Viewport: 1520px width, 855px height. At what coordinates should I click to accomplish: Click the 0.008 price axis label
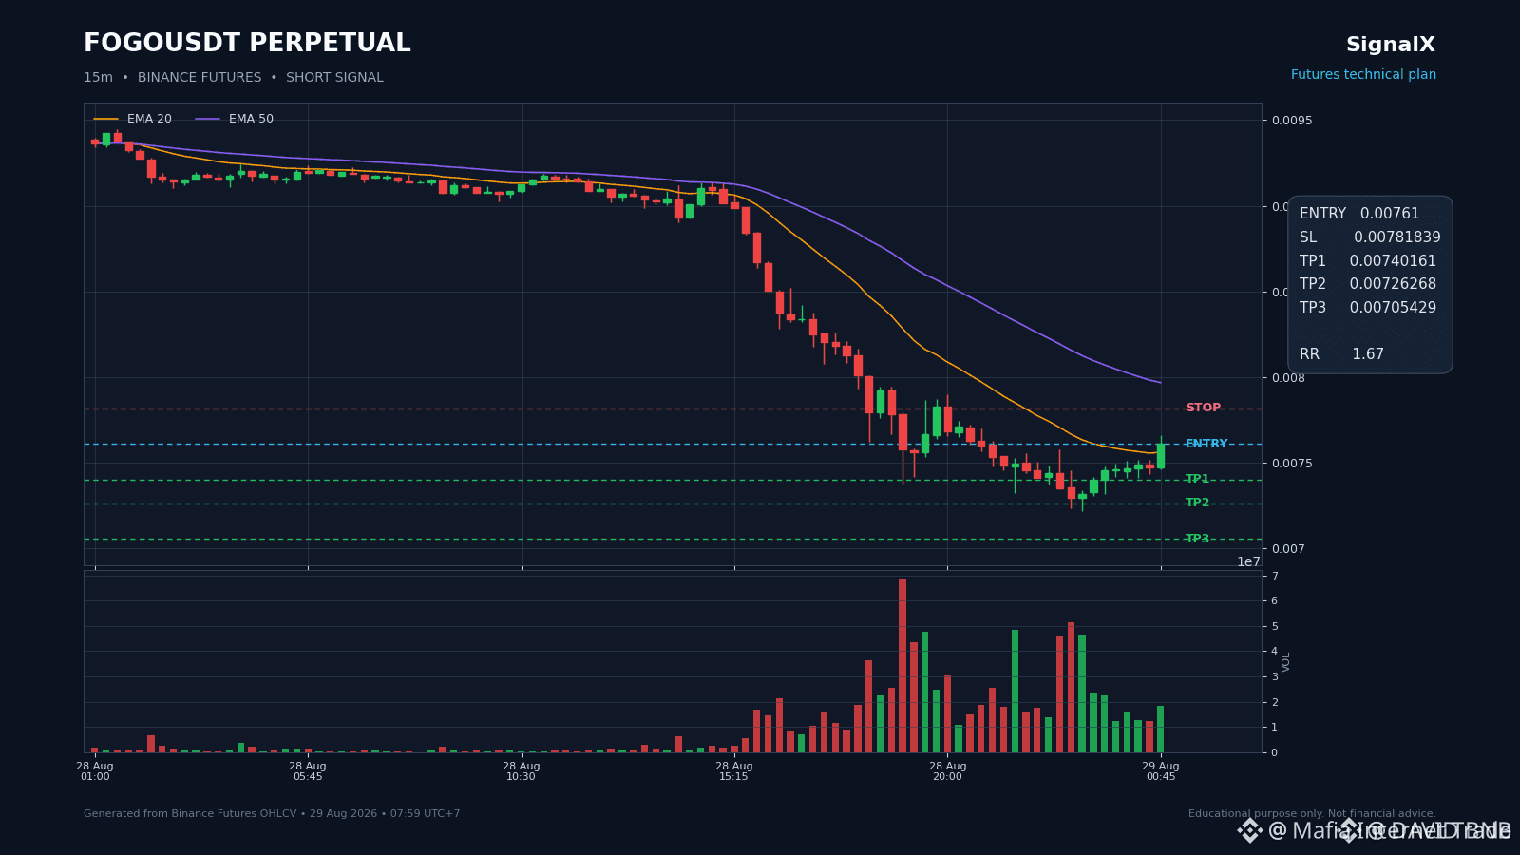pyautogui.click(x=1288, y=378)
